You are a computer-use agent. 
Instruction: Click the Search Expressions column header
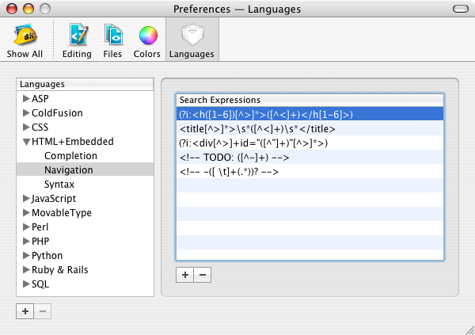click(x=310, y=100)
